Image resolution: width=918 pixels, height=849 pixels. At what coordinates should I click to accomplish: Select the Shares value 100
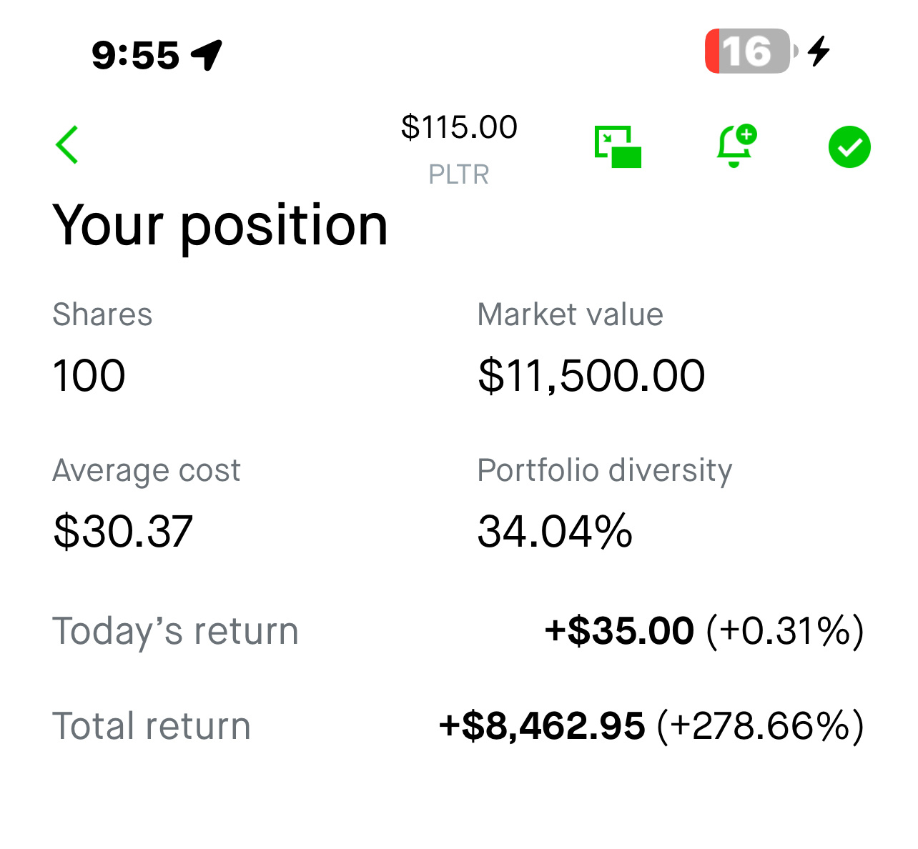click(89, 376)
